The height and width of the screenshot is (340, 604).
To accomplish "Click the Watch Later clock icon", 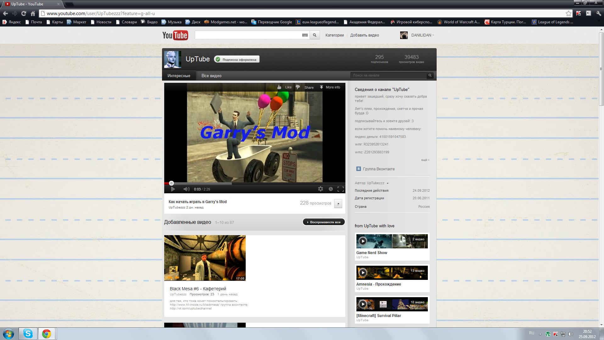I will (x=331, y=189).
